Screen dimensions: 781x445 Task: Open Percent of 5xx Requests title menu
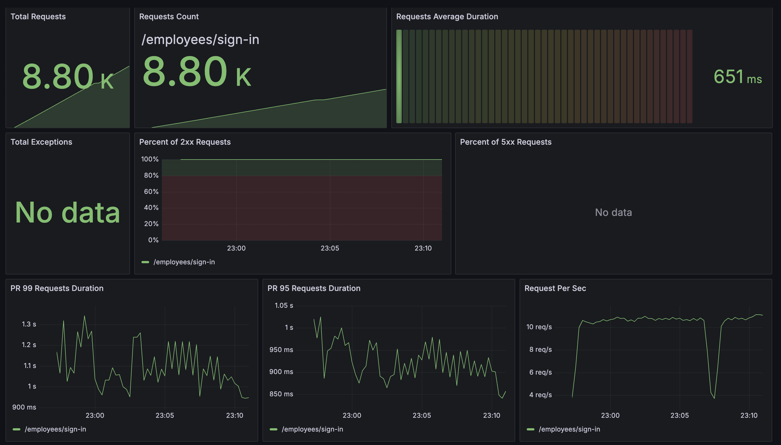pos(506,142)
